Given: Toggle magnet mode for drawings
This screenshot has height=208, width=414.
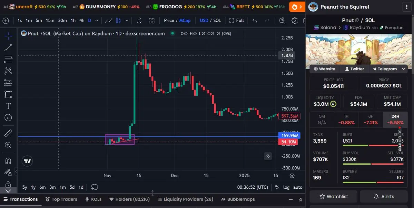Looking at the screenshot, I should pos(8,160).
